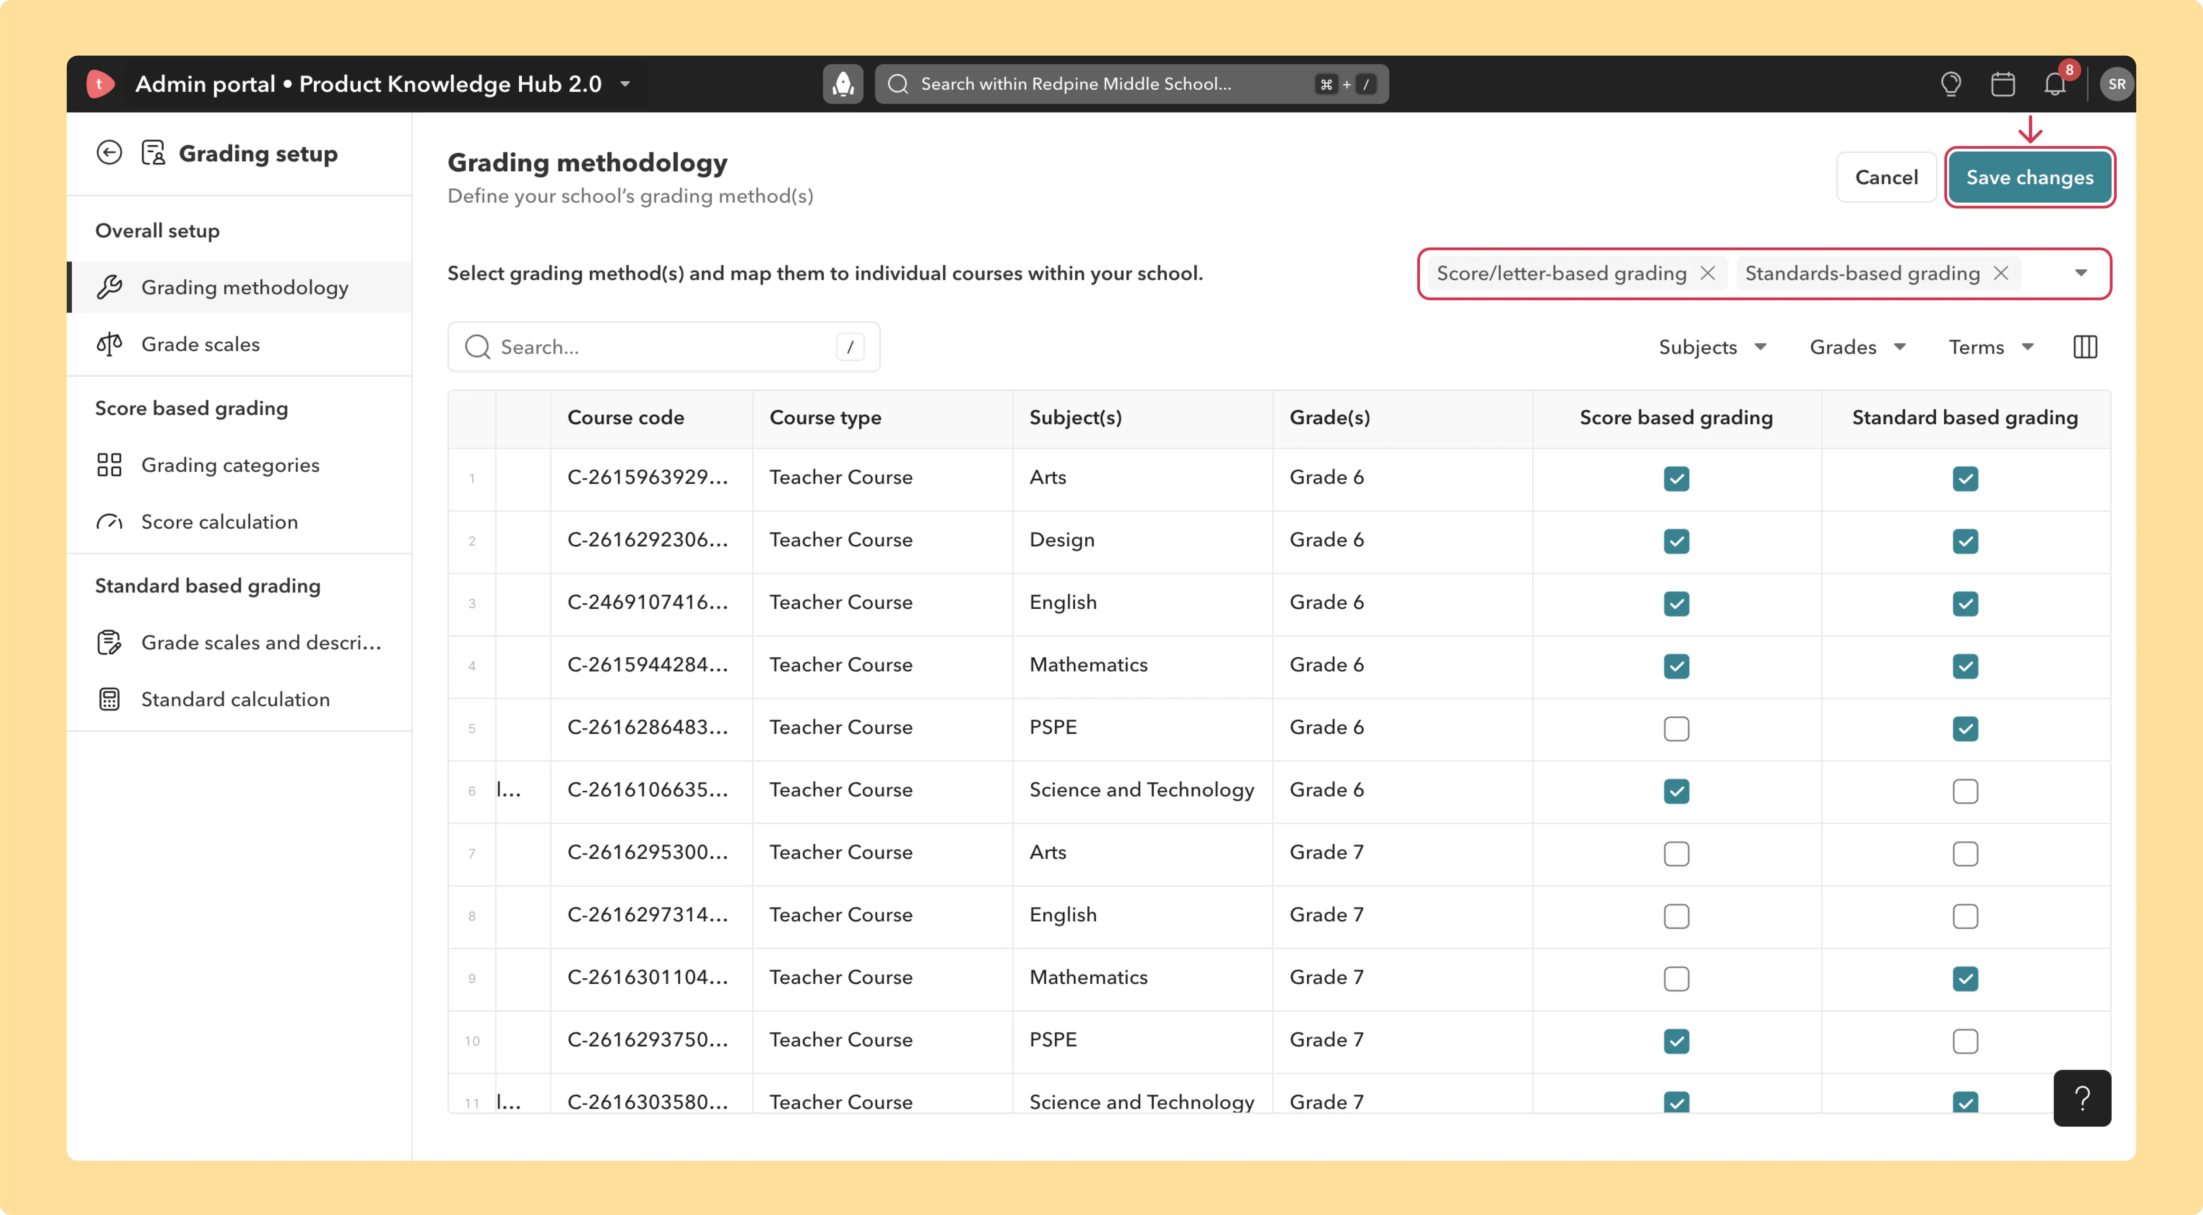Open the Terms filter dropdown
This screenshot has height=1215, width=2203.
point(1991,347)
